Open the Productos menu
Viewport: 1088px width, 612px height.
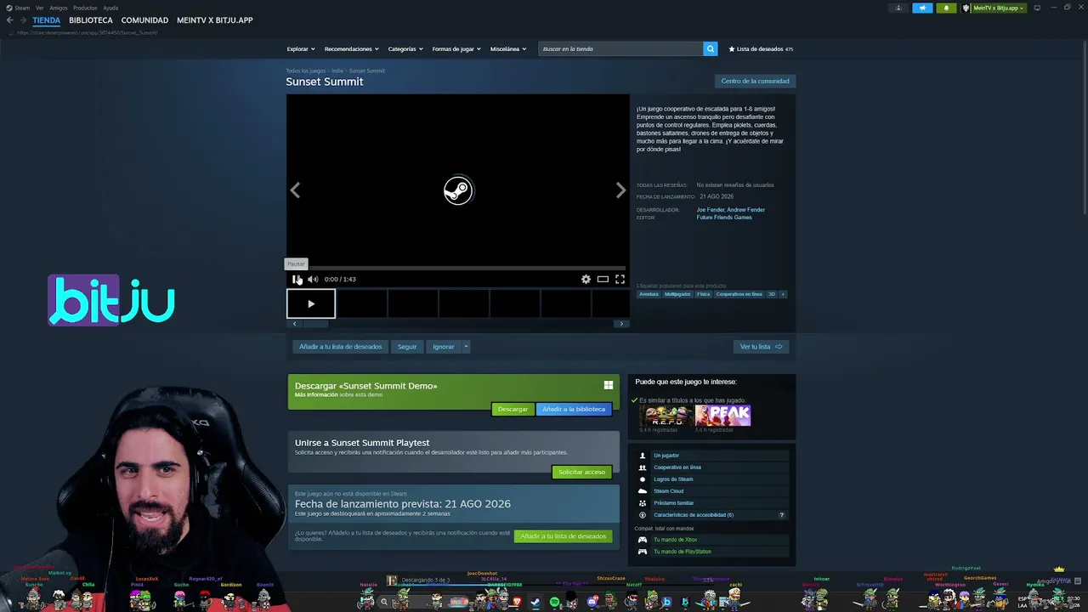coord(85,8)
